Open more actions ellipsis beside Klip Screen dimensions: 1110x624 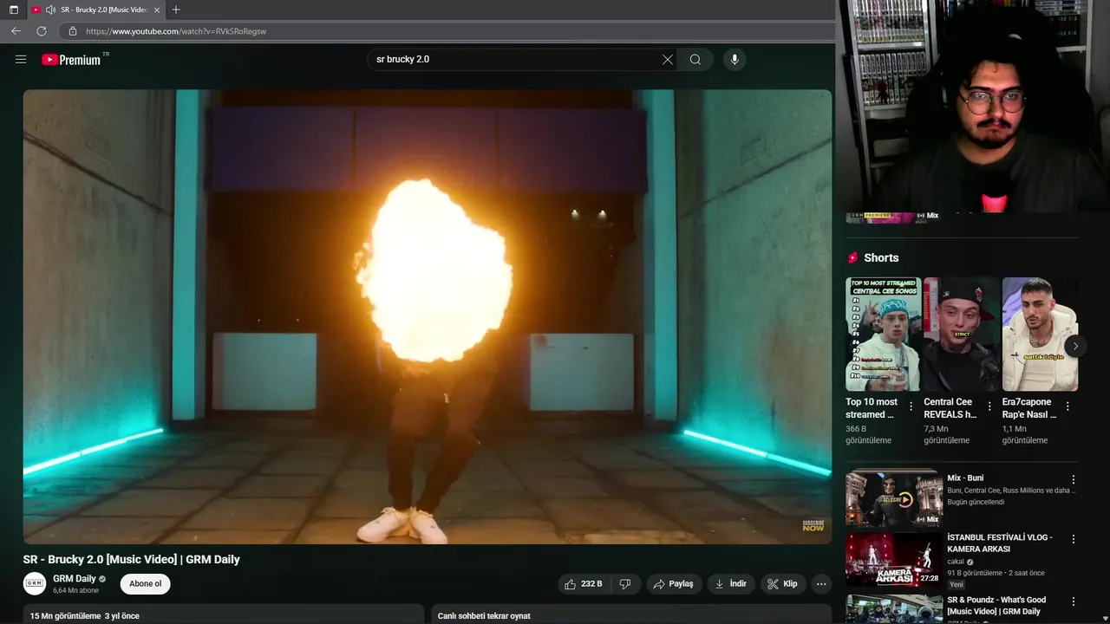[821, 584]
